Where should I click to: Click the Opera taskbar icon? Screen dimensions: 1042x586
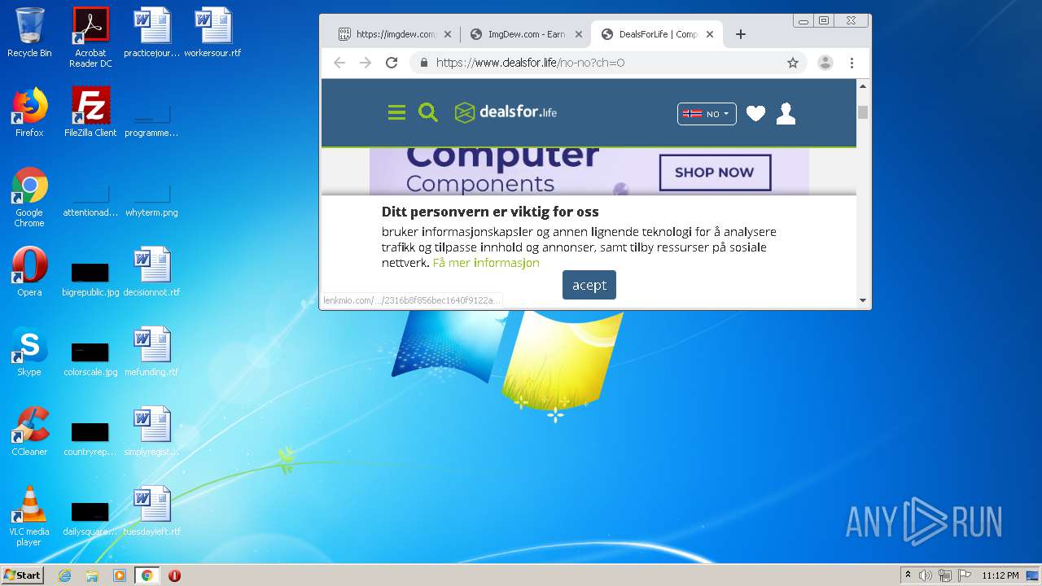pos(174,575)
